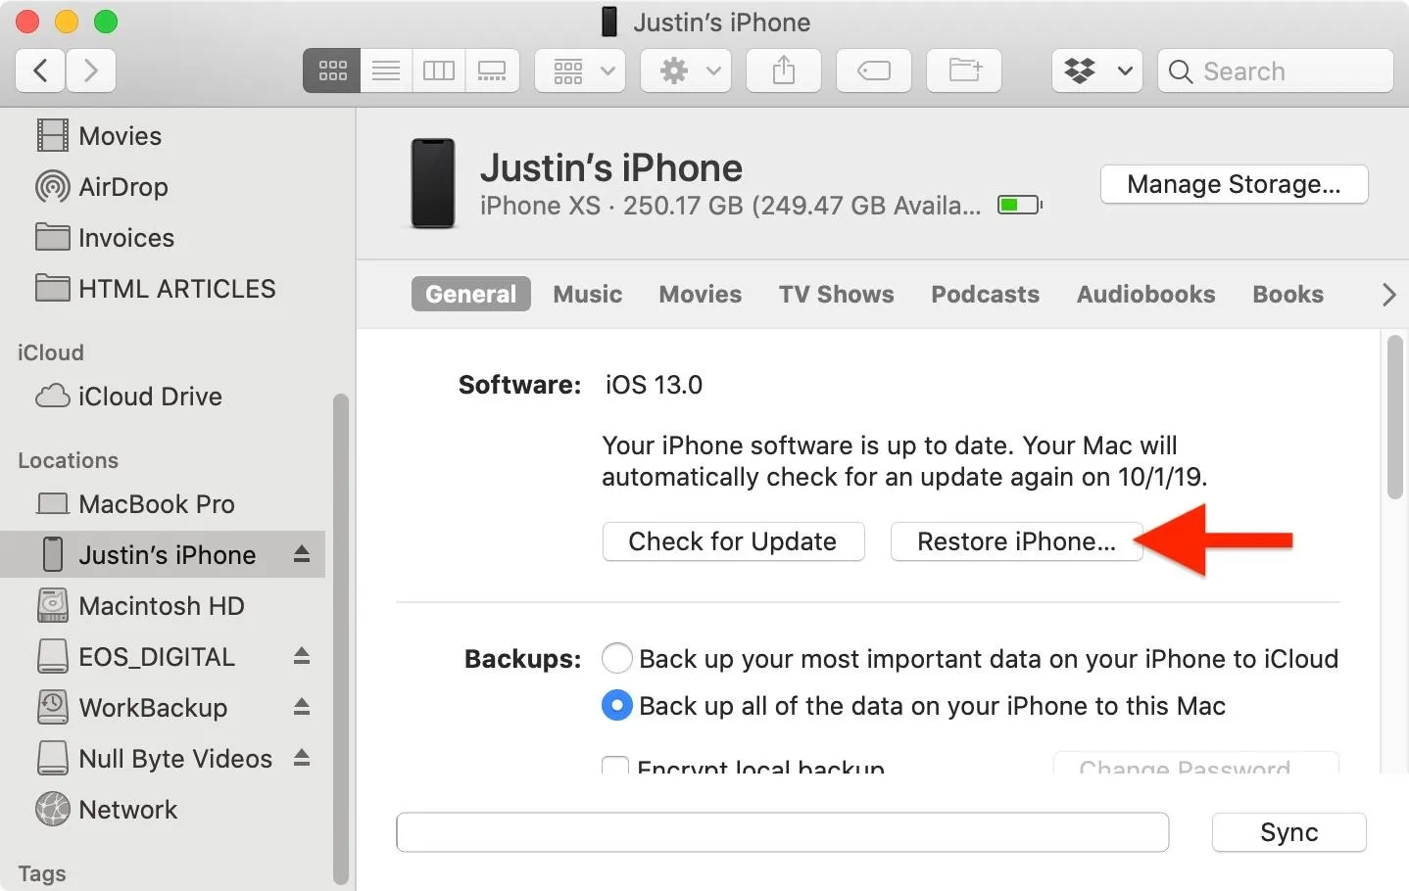Go forward with the right chevron button

91,70
